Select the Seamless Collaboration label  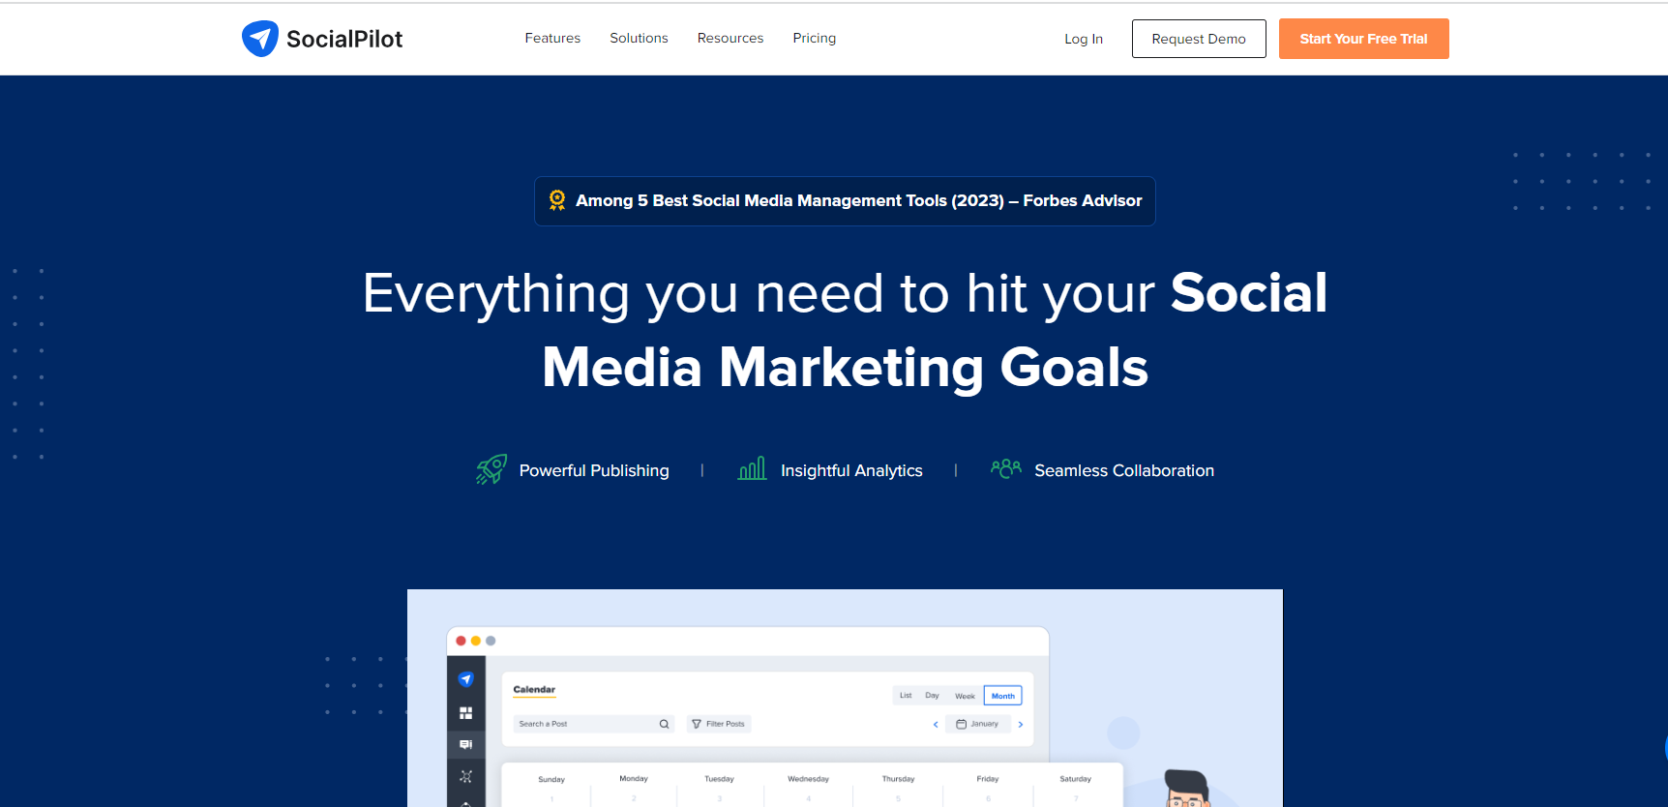1124,470
